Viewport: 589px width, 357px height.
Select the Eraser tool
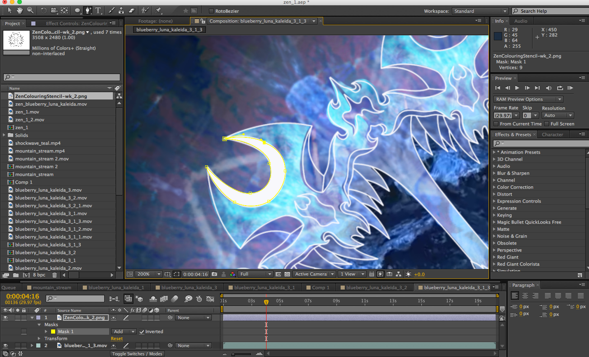point(132,10)
